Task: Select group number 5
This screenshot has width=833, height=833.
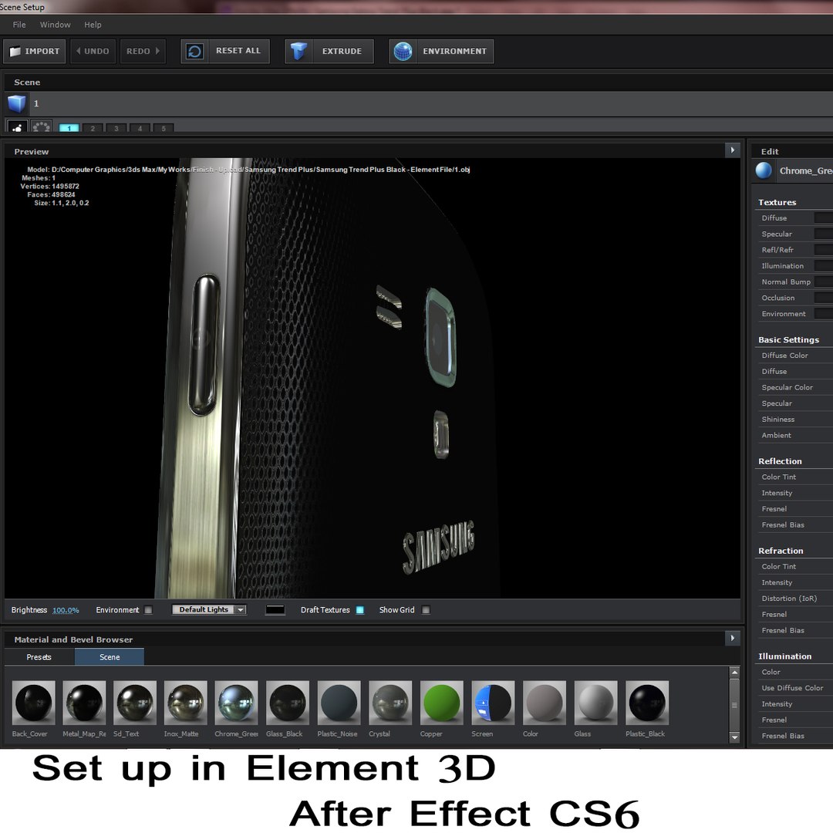Action: coord(164,128)
